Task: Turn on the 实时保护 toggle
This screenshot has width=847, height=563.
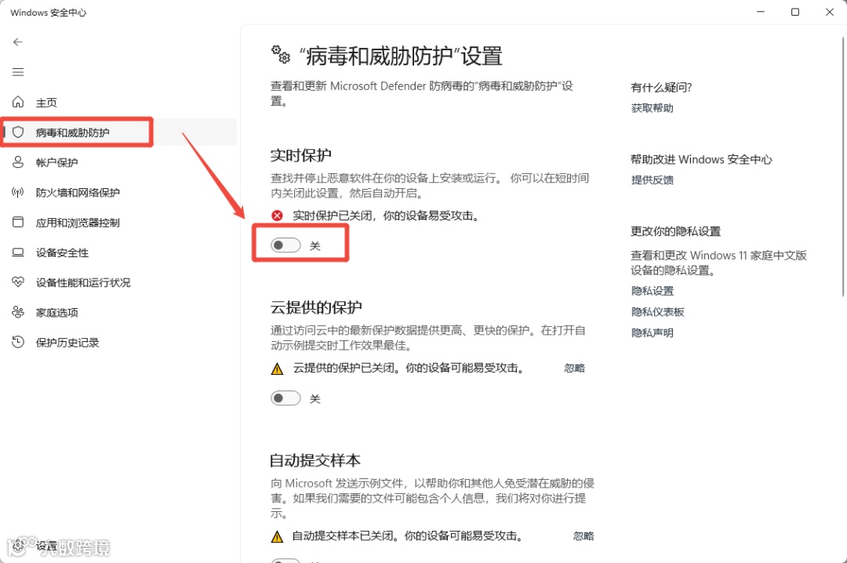Action: (285, 245)
